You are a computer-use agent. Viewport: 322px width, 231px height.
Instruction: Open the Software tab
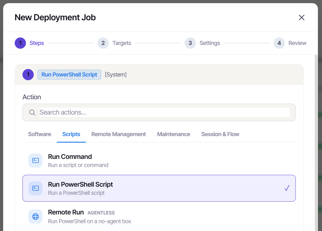coord(40,134)
